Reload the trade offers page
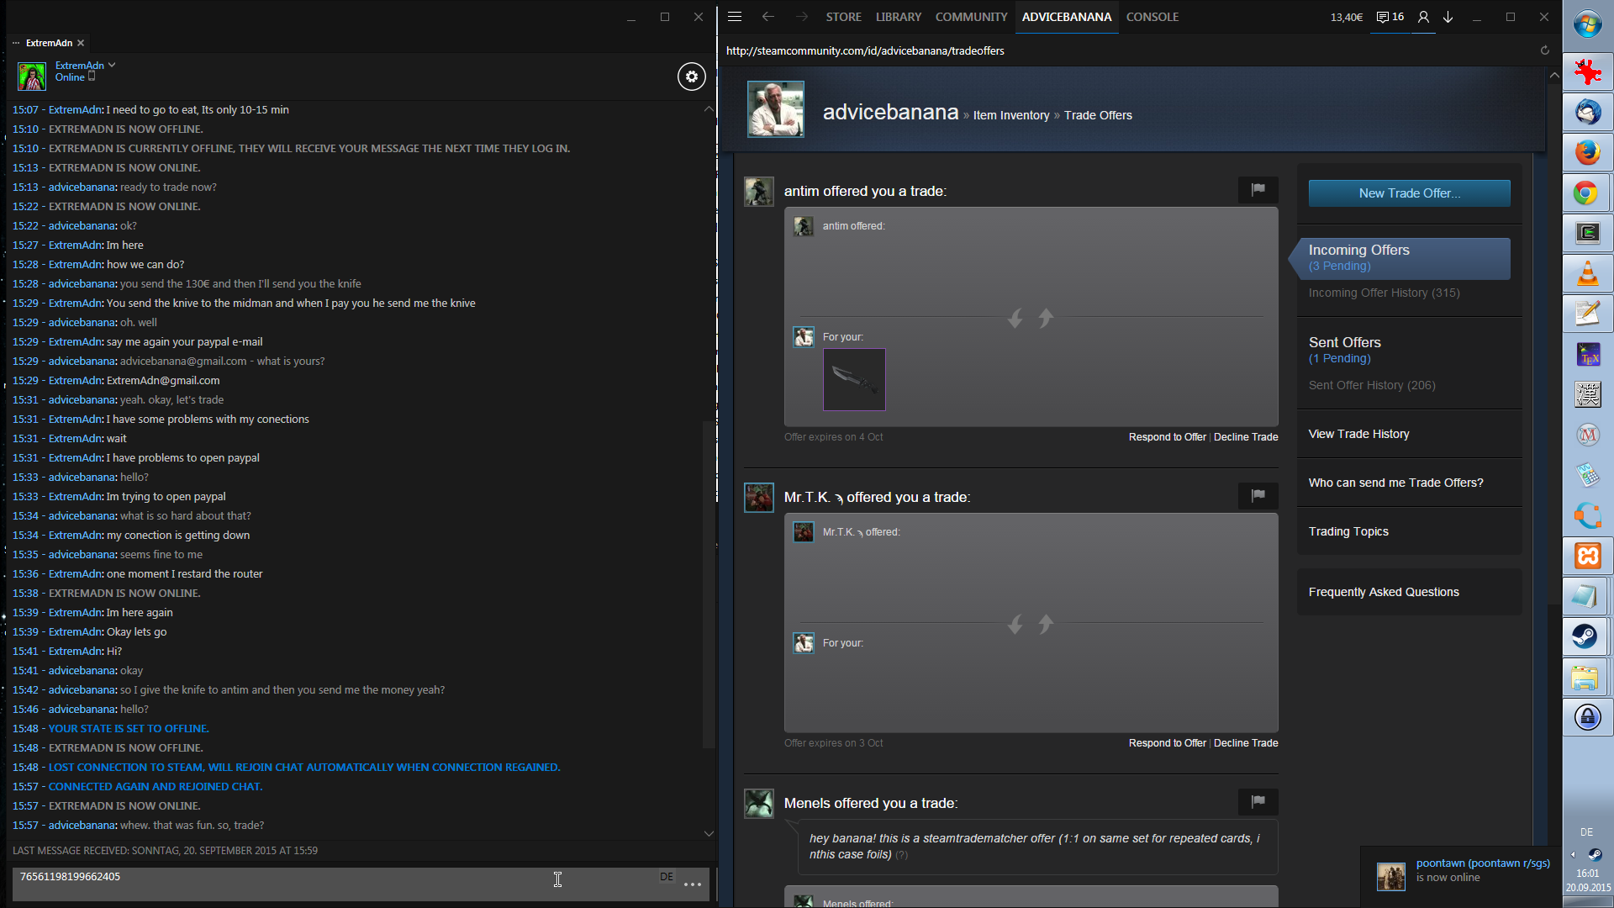The height and width of the screenshot is (908, 1614). pyautogui.click(x=1544, y=50)
